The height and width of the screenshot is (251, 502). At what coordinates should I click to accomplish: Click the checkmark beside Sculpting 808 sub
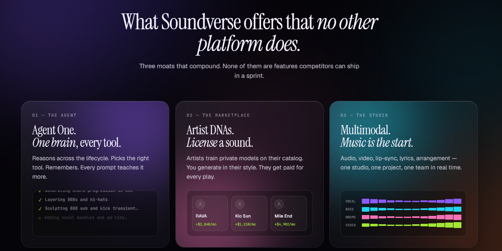[40, 208]
